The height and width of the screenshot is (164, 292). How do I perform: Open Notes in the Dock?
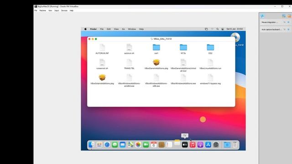coord(177,143)
